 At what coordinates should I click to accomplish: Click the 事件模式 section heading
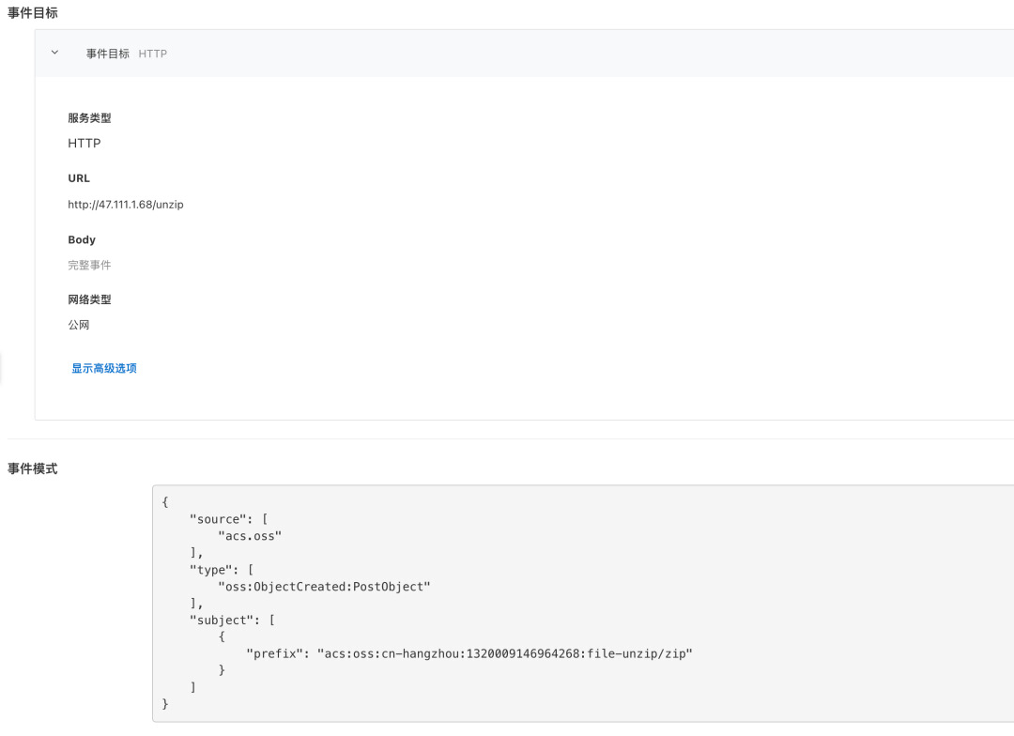pos(33,468)
